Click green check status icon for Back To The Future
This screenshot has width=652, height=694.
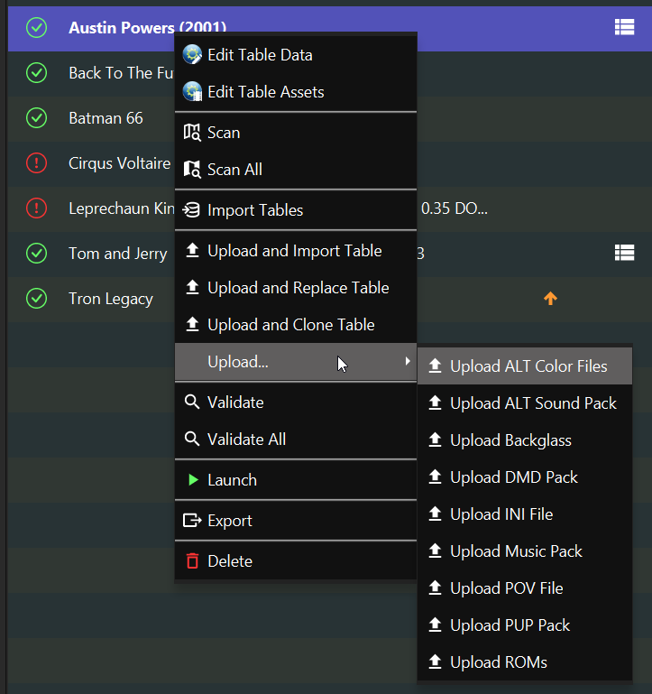(36, 73)
